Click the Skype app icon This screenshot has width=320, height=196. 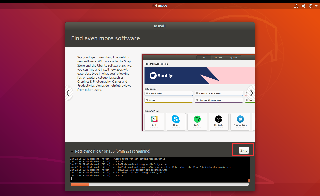(176, 119)
